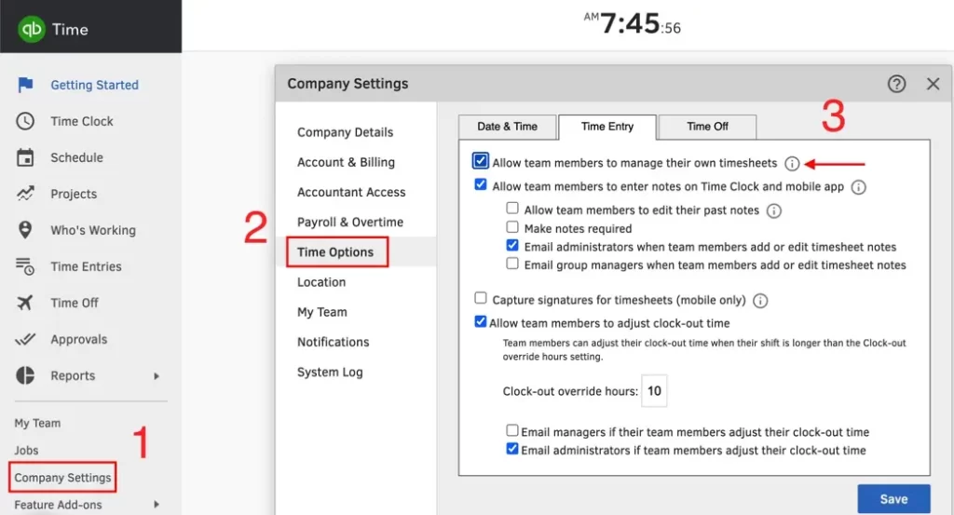Image resolution: width=954 pixels, height=515 pixels.
Task: Open Company Settings help question mark
Action: [896, 84]
